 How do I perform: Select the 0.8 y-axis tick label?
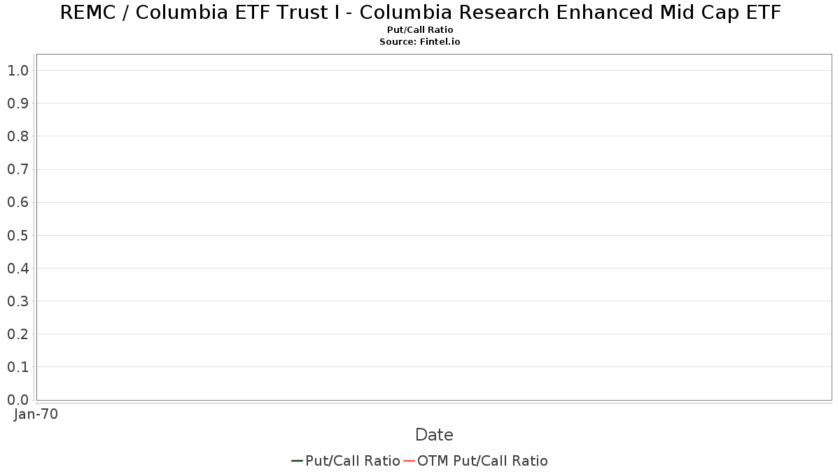[x=17, y=136]
